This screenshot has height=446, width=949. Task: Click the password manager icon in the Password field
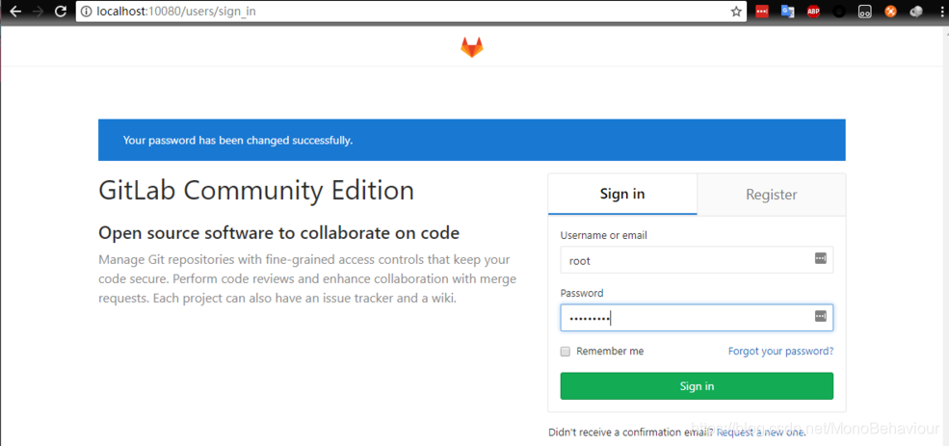[x=820, y=316]
